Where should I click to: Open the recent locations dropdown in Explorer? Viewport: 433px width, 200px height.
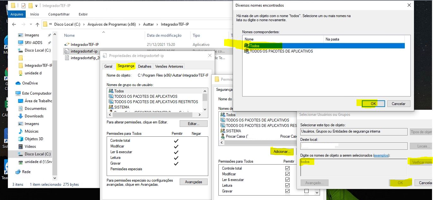pos(30,24)
